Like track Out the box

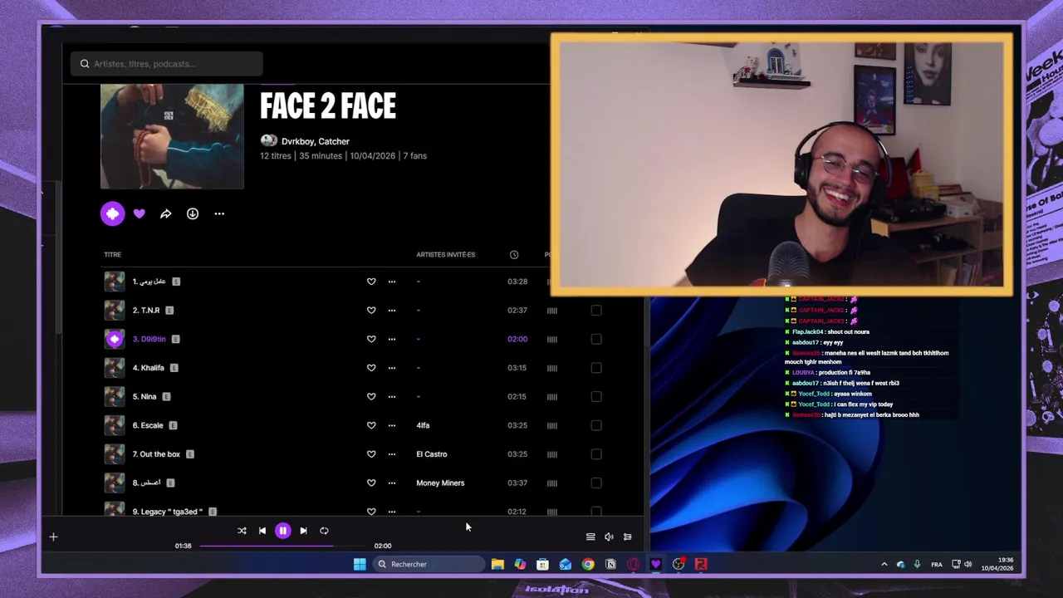pyautogui.click(x=371, y=454)
